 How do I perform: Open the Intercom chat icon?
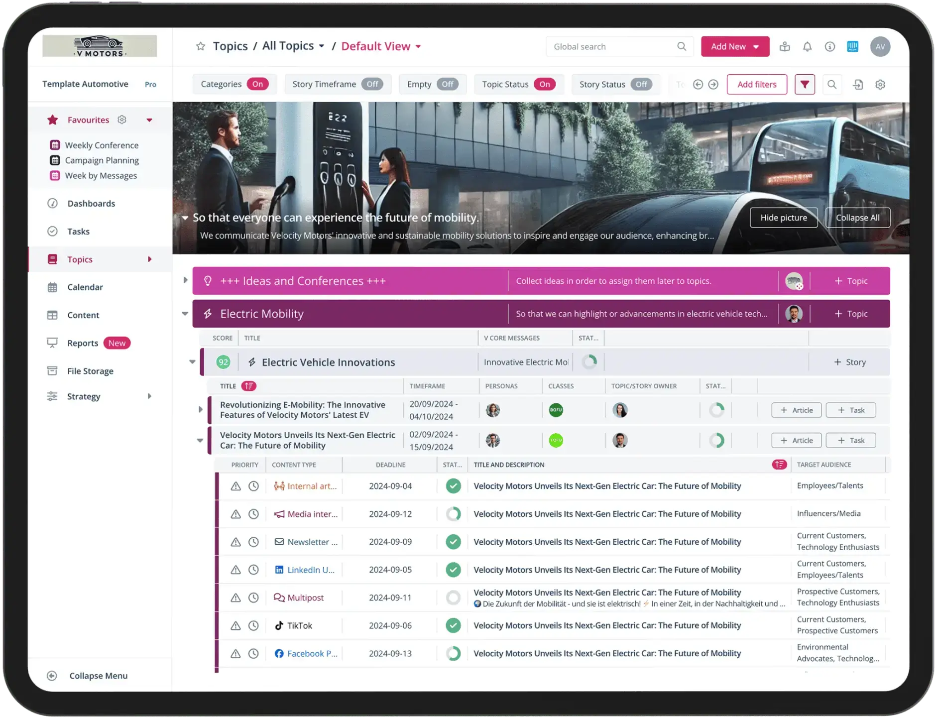click(853, 46)
